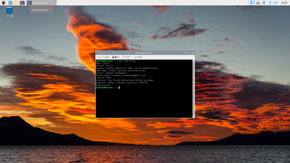Click the volume speaker icon

275,2
